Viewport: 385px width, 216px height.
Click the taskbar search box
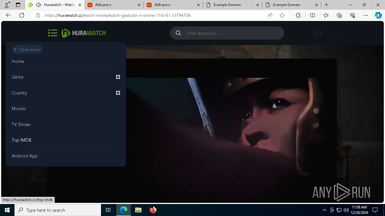(58, 210)
